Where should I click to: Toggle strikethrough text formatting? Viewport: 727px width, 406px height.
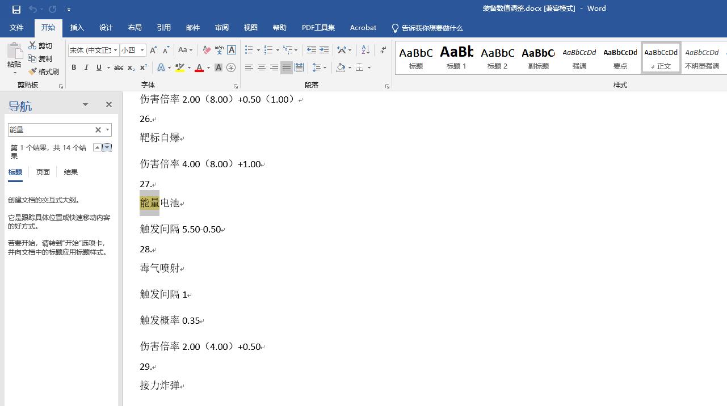tap(118, 67)
